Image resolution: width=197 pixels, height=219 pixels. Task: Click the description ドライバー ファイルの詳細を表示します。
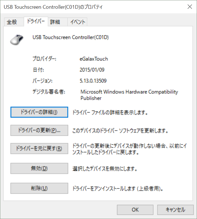pos(110,112)
